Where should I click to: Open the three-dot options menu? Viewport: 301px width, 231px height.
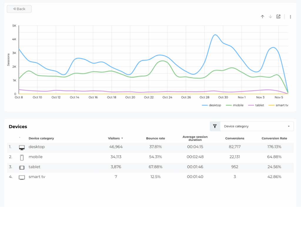coord(290,17)
